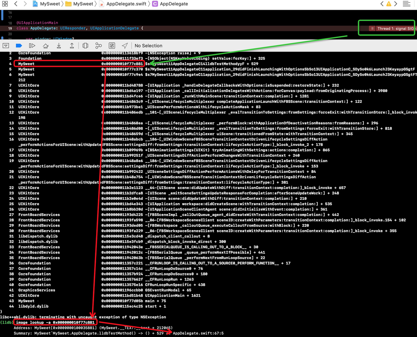
Task: Step over current line
Action: (45, 45)
